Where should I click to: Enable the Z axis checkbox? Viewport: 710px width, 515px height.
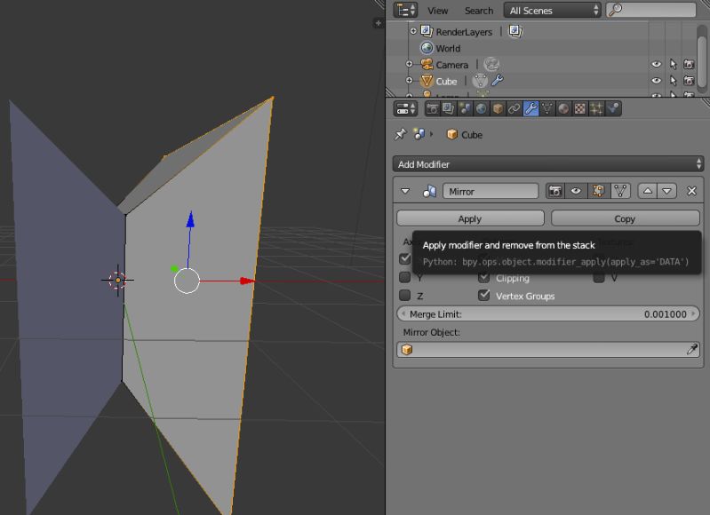(x=405, y=296)
